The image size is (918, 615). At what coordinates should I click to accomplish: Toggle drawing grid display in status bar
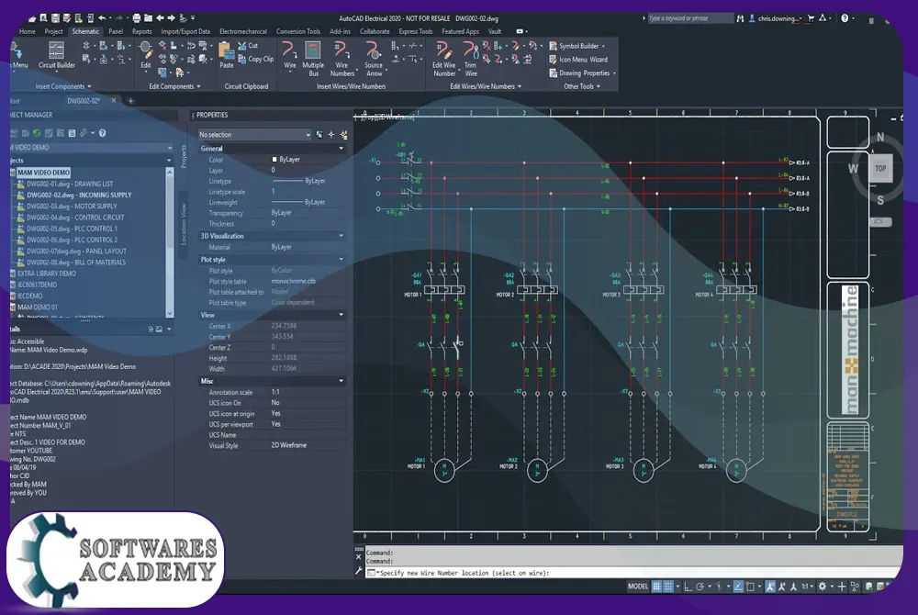pyautogui.click(x=657, y=587)
